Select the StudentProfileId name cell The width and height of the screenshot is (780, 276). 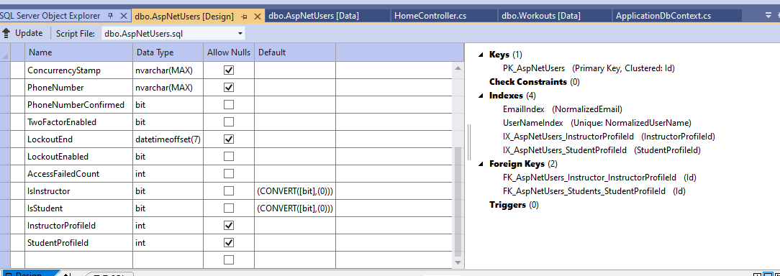78,243
